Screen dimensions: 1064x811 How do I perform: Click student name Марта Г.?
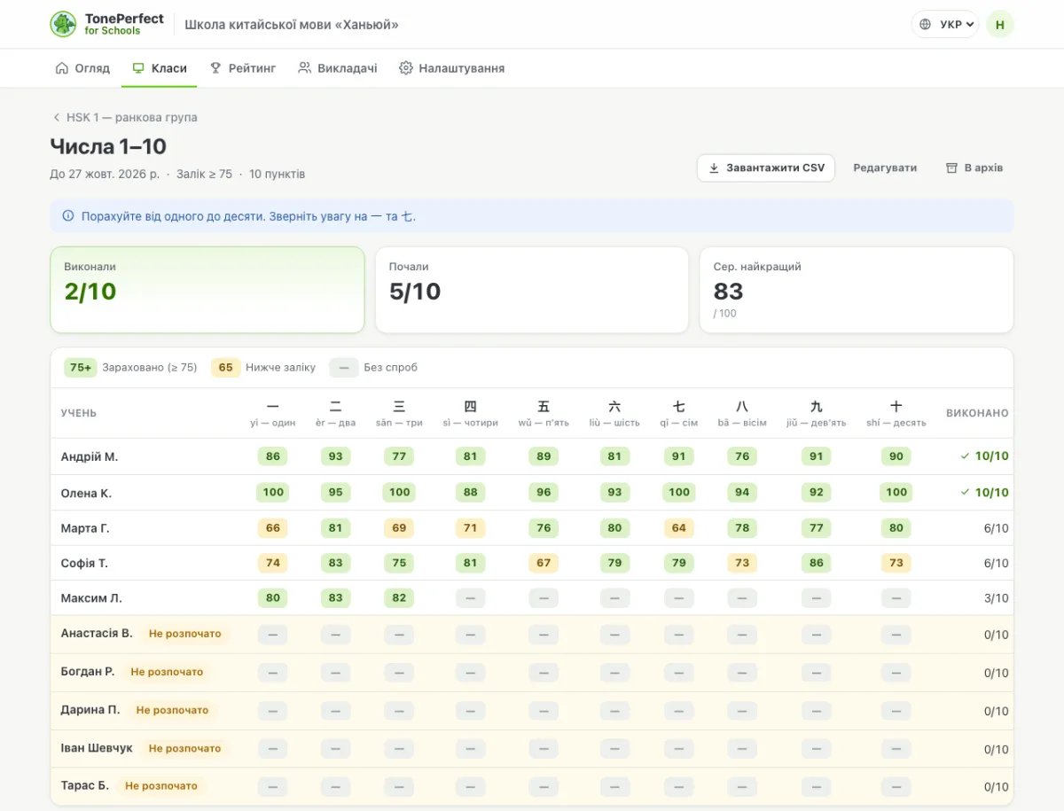[x=85, y=528]
